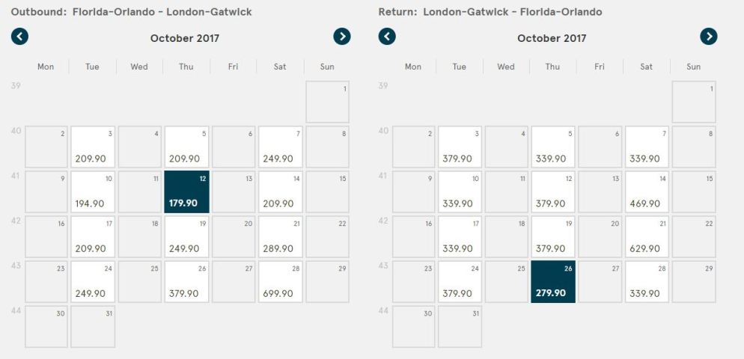744x359 pixels.
Task: Select highlighted return October 26 fare 279.90
Action: click(x=552, y=281)
